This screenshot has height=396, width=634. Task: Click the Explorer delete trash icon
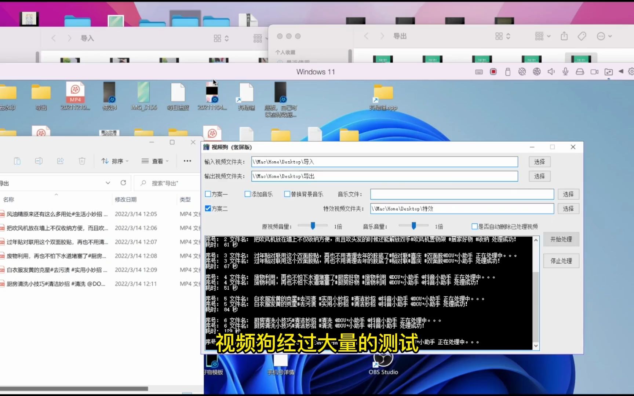point(82,161)
